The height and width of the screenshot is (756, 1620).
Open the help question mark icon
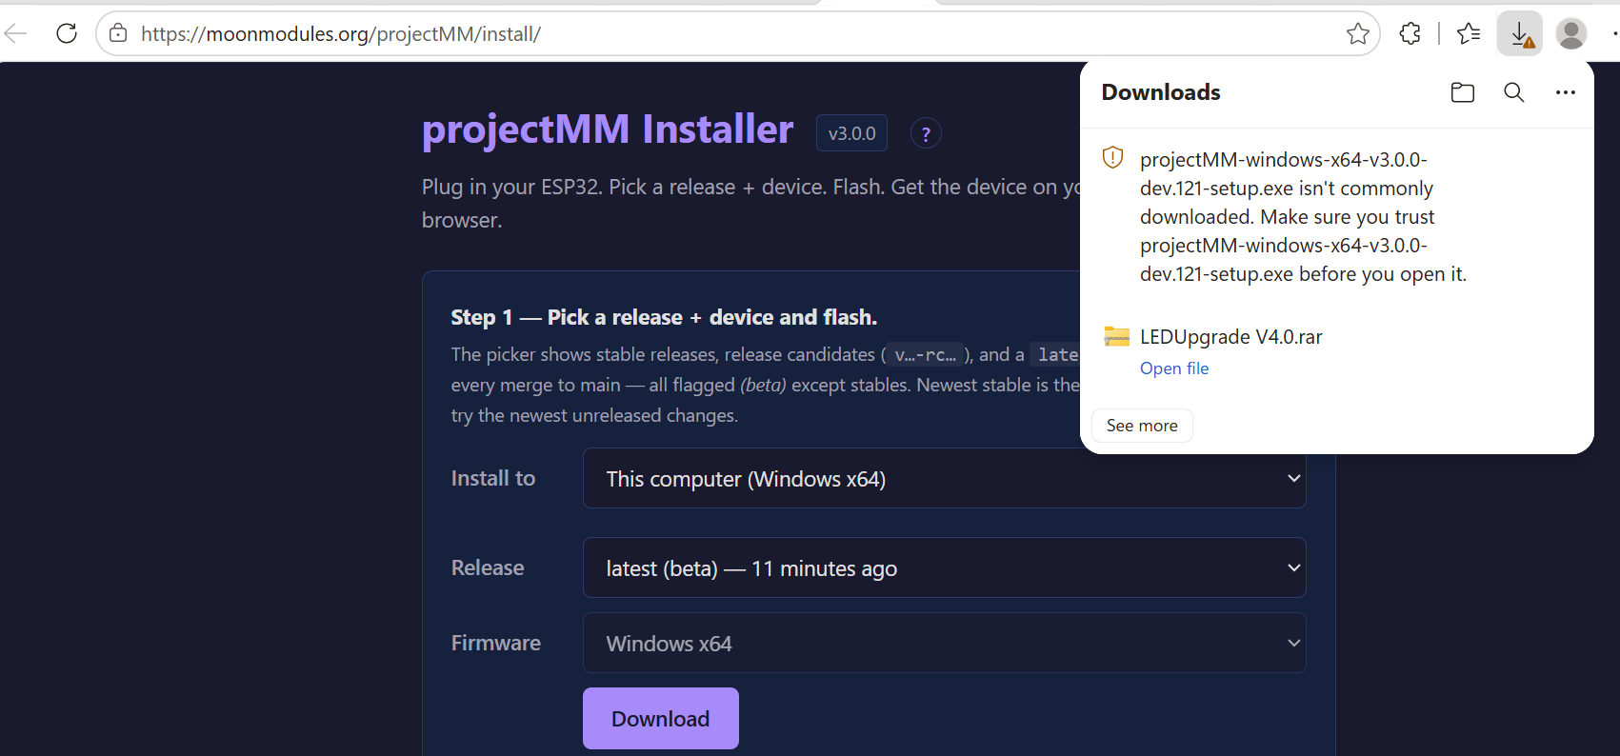click(926, 133)
